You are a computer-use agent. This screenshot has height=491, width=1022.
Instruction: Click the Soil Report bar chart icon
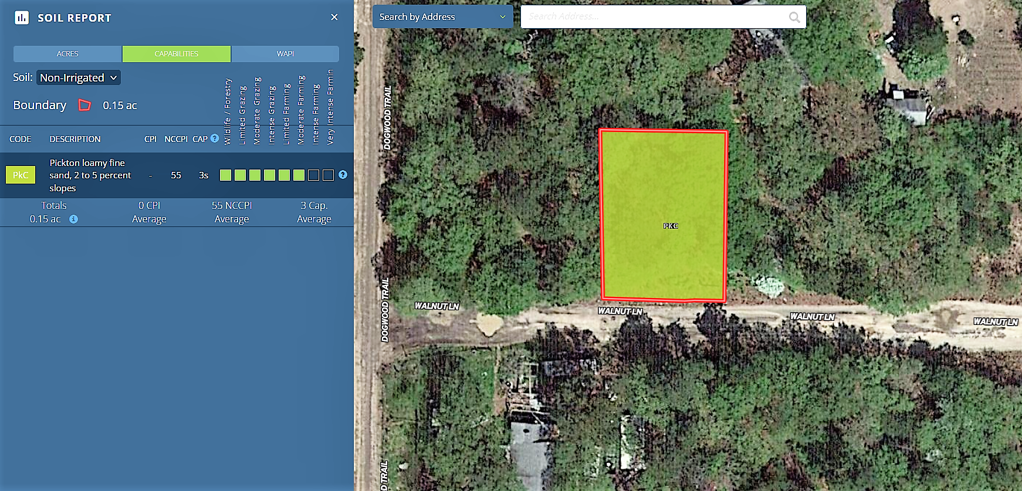click(22, 18)
